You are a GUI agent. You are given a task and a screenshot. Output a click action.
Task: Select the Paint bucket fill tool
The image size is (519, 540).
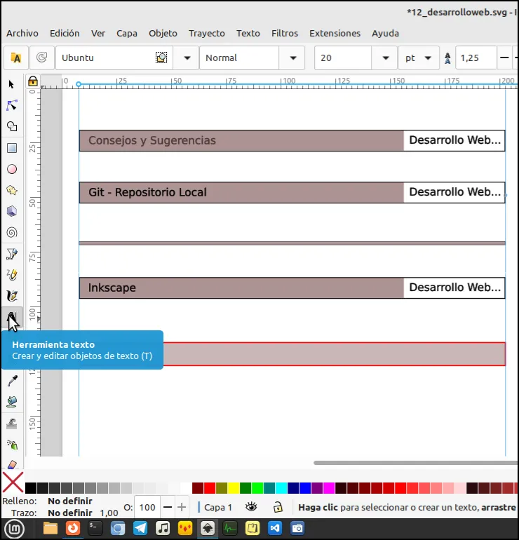12,402
